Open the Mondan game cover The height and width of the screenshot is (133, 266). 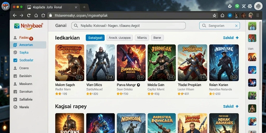[x=131, y=123]
